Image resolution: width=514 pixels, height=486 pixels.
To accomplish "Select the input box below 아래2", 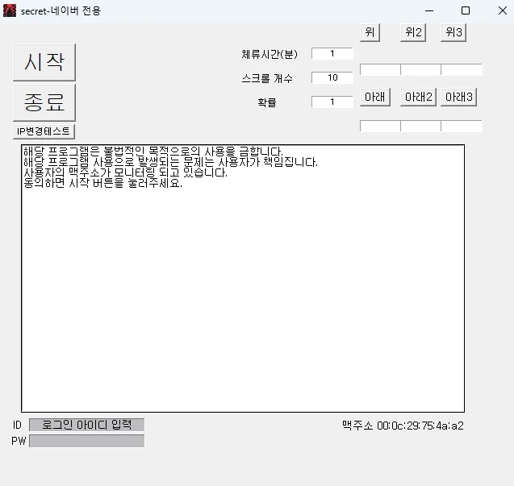I will 420,126.
